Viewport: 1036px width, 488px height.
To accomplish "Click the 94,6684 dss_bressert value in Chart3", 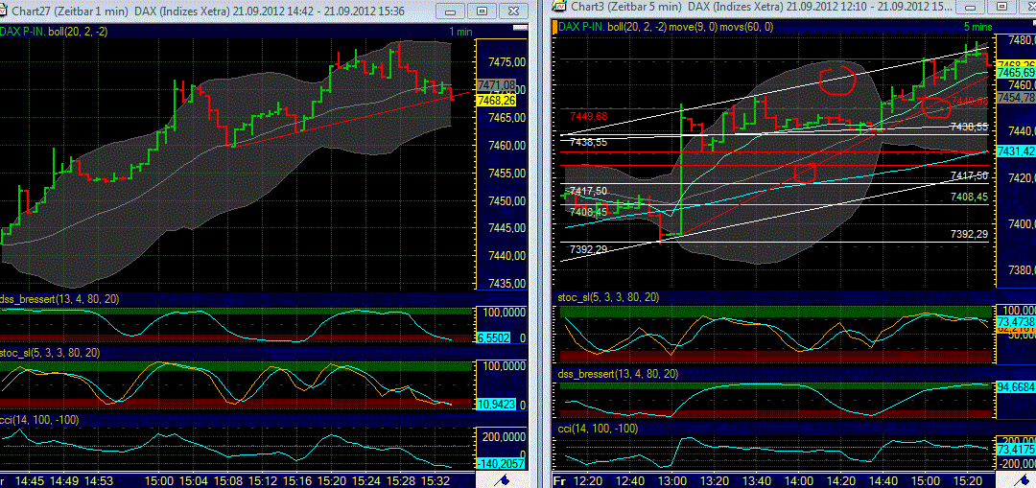I will coord(1016,387).
